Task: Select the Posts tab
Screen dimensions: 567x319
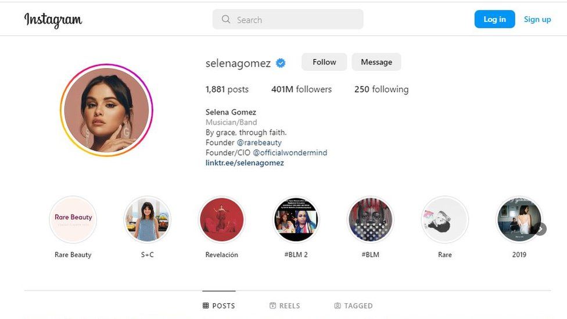Action: pyautogui.click(x=219, y=306)
